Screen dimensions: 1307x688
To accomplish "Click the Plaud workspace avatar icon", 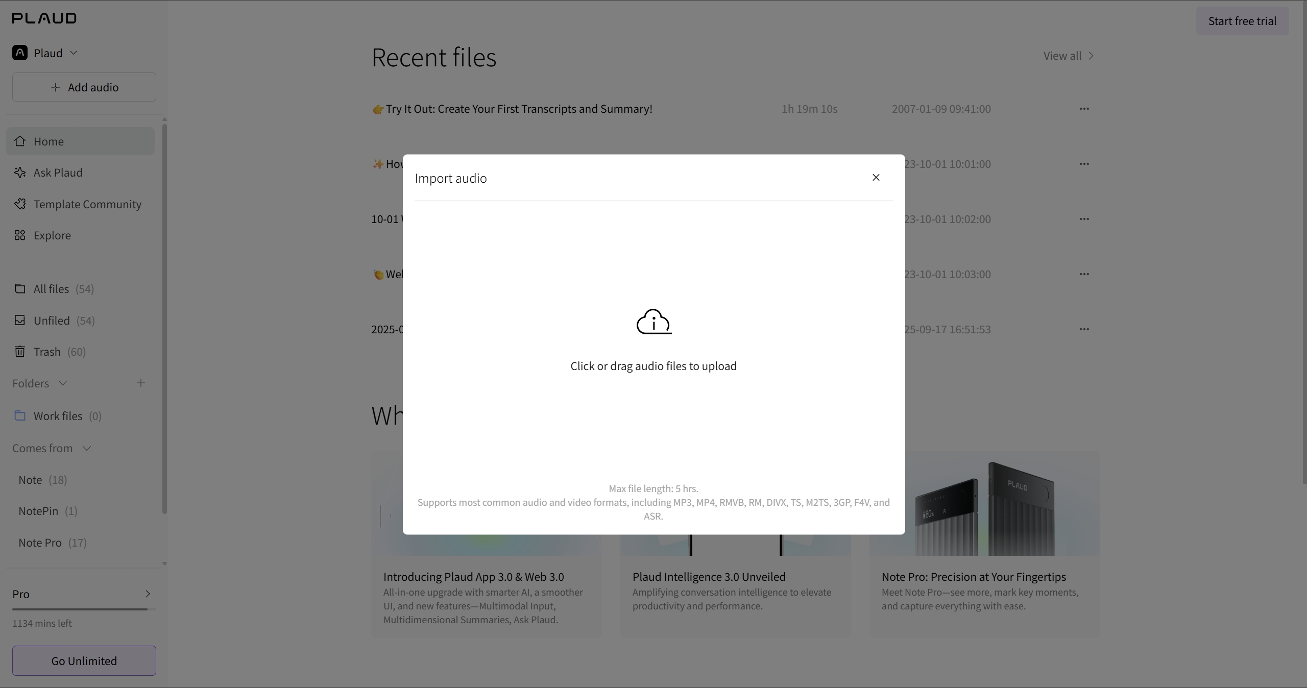I will (20, 53).
